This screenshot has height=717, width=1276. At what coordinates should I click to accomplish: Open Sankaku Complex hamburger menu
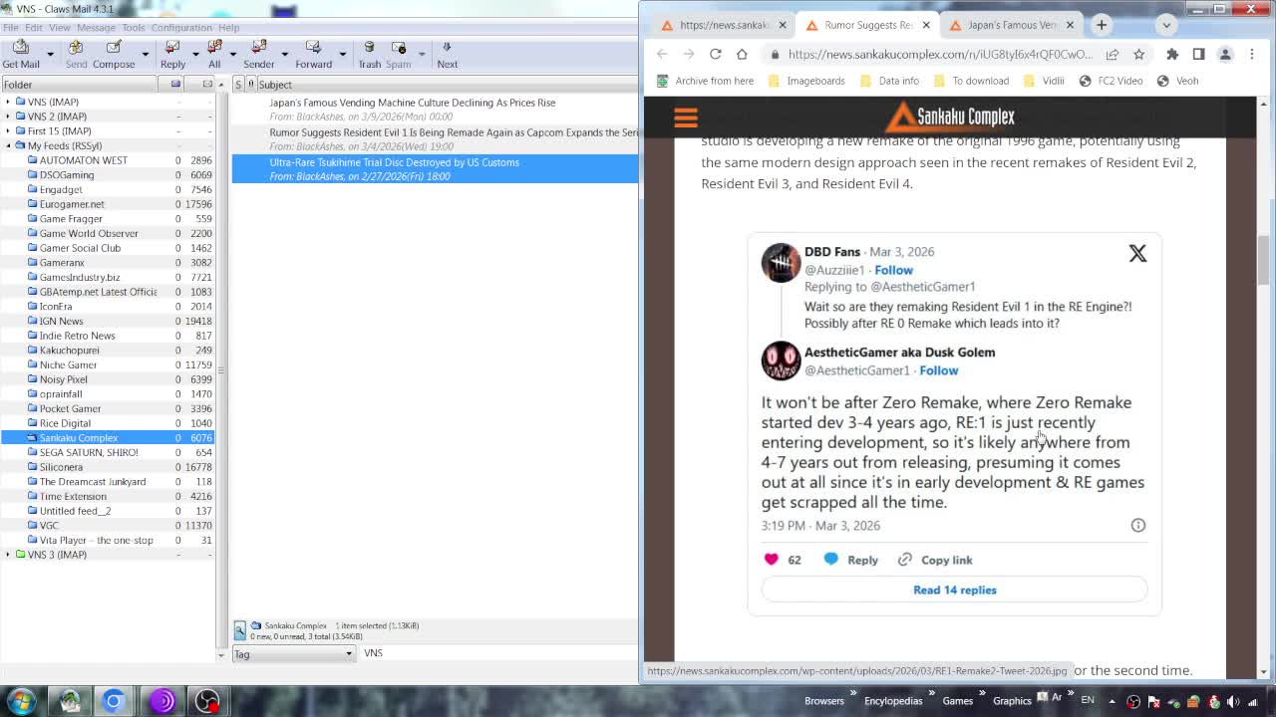pos(686,119)
